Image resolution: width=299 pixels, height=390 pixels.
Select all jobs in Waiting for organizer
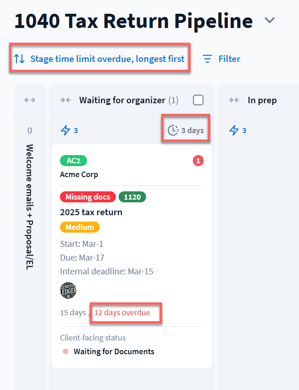coord(198,100)
